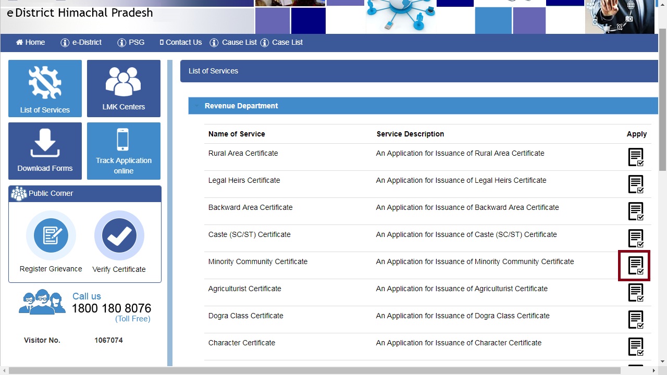Viewport: 667px width, 375px height.
Task: Click the Apply icon for Legal Heirs Certificate
Action: pos(635,184)
